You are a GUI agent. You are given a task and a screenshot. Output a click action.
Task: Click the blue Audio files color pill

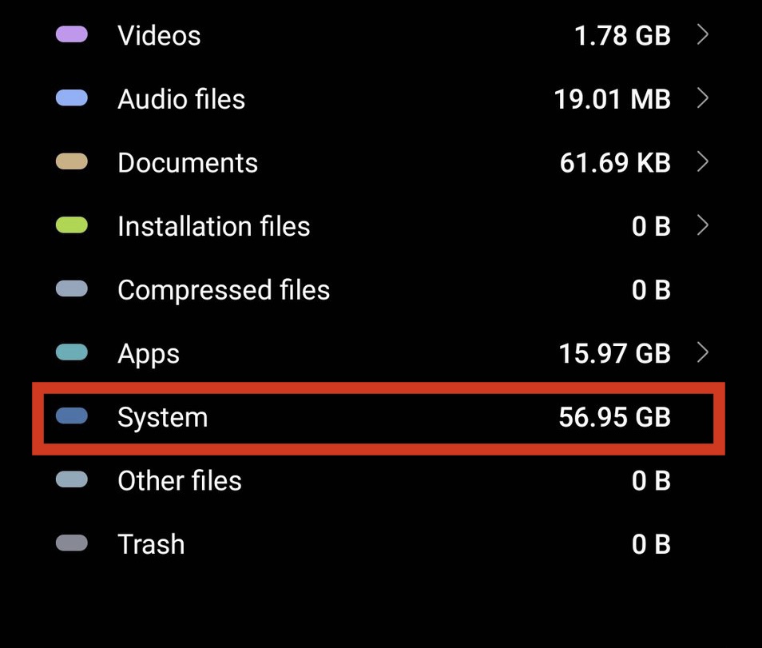(x=72, y=98)
